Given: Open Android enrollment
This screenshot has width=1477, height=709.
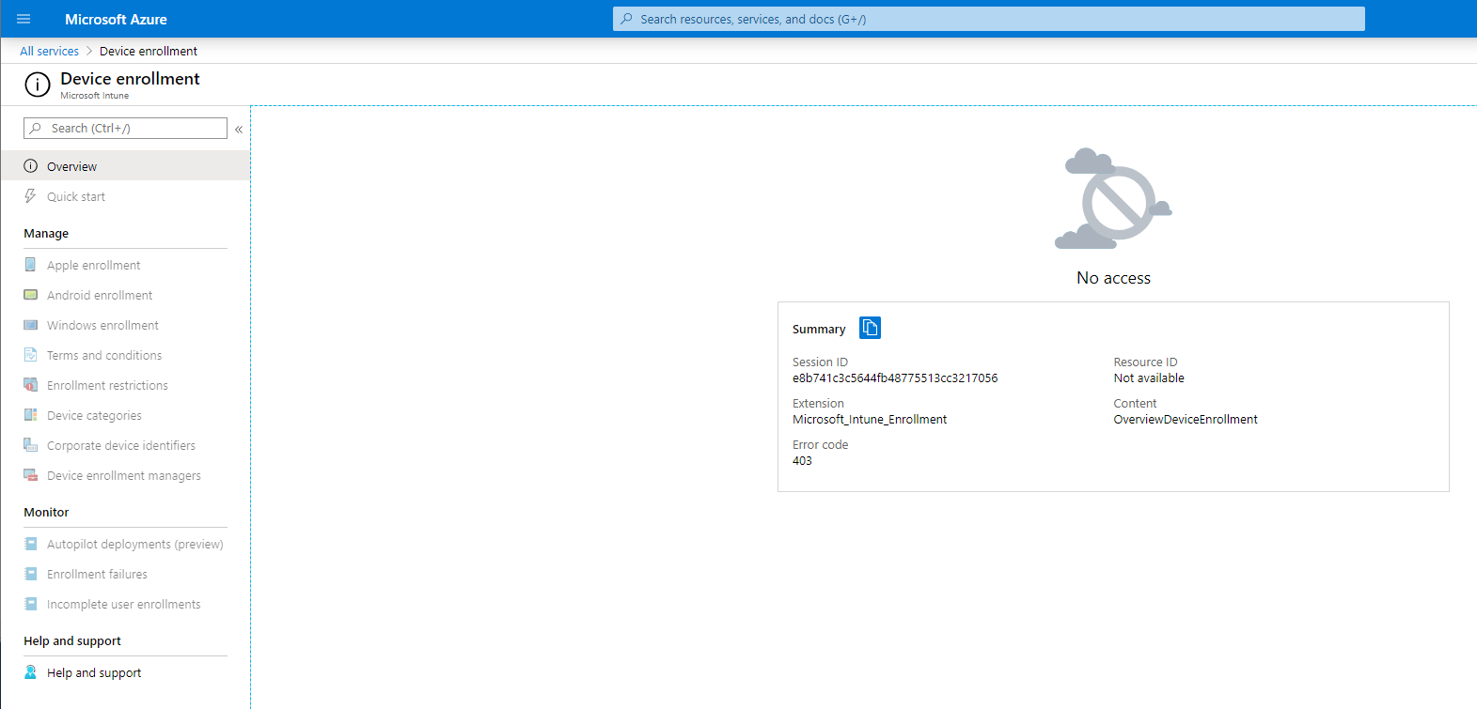Looking at the screenshot, I should tap(100, 295).
